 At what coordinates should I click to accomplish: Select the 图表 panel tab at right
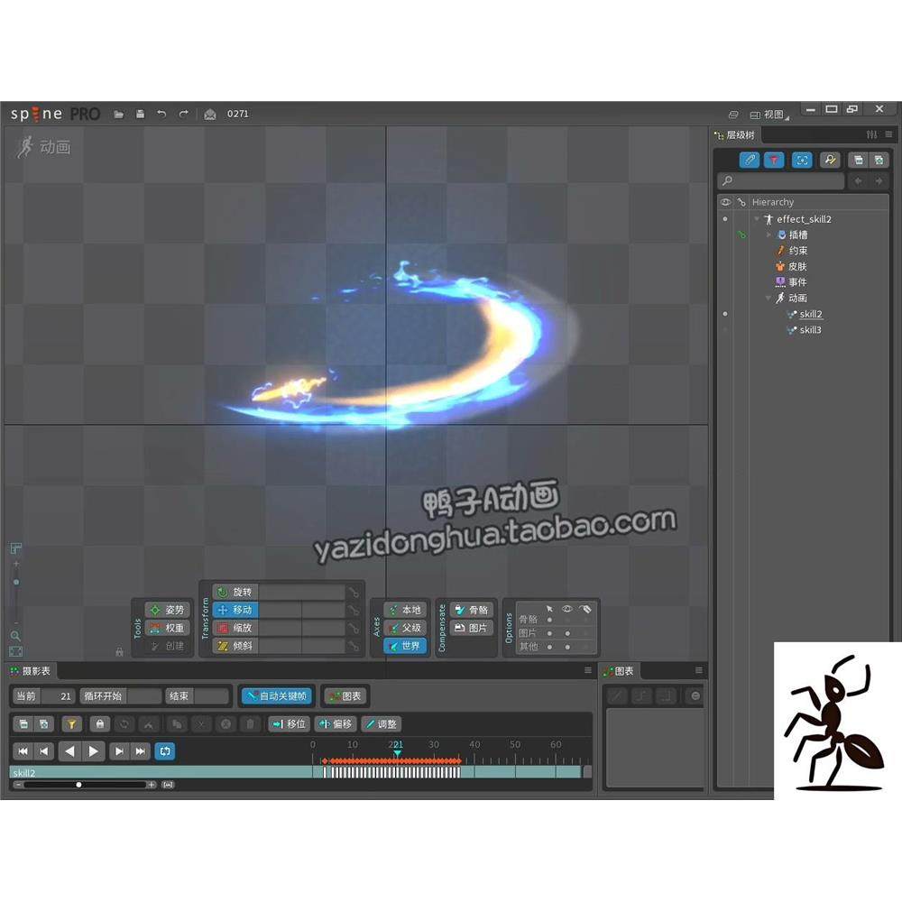[x=619, y=671]
